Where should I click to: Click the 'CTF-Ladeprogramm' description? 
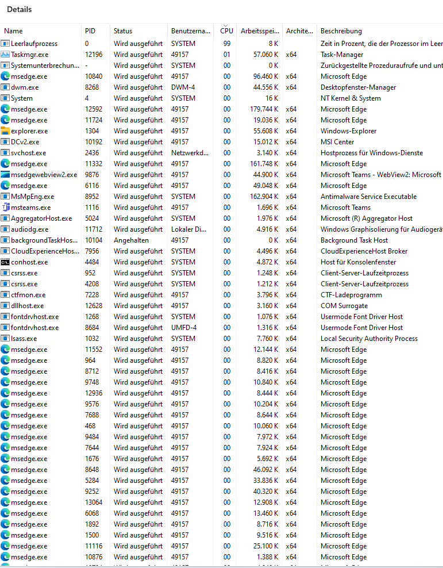351,294
